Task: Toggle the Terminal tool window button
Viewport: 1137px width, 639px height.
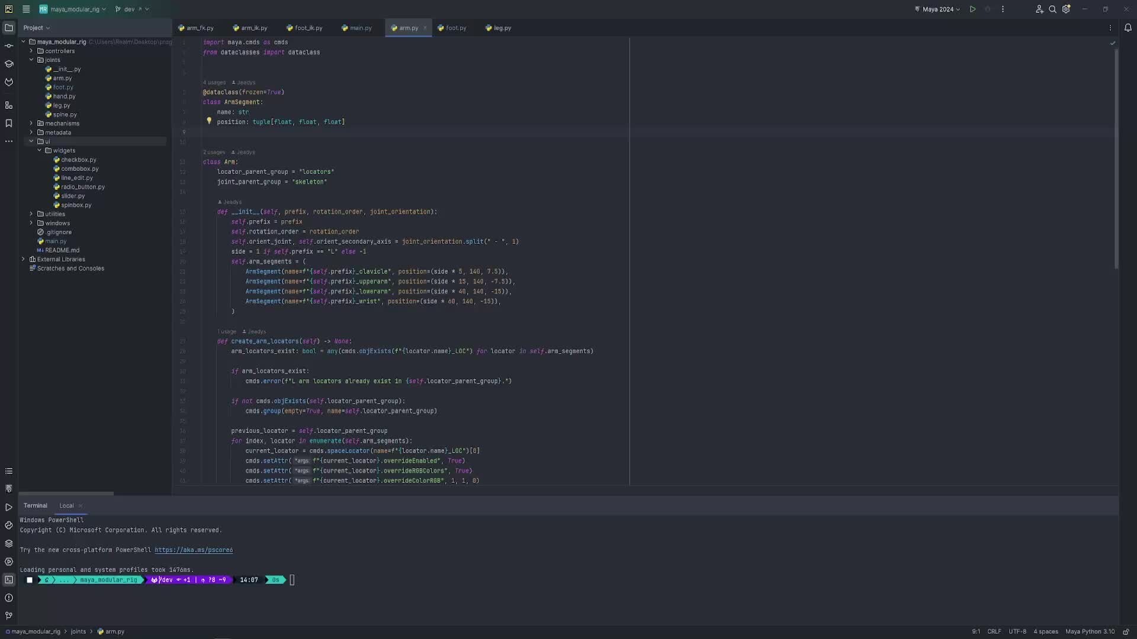Action: (9, 580)
